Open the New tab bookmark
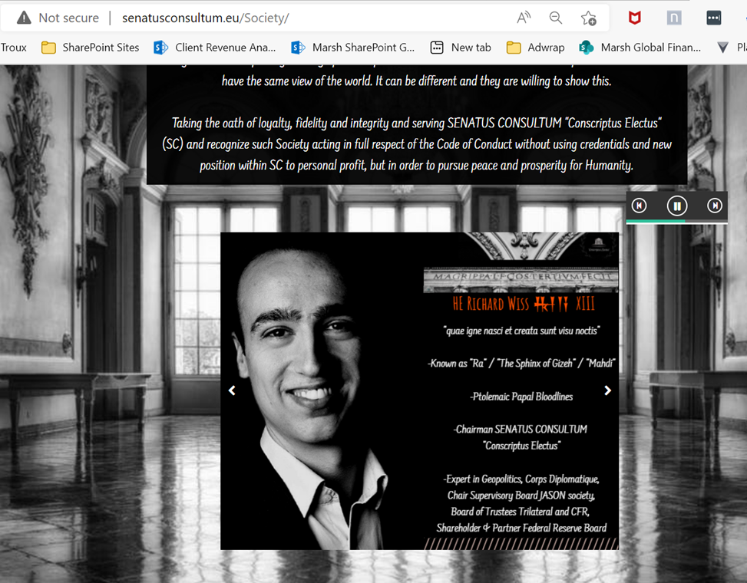The height and width of the screenshot is (583, 747). [461, 48]
